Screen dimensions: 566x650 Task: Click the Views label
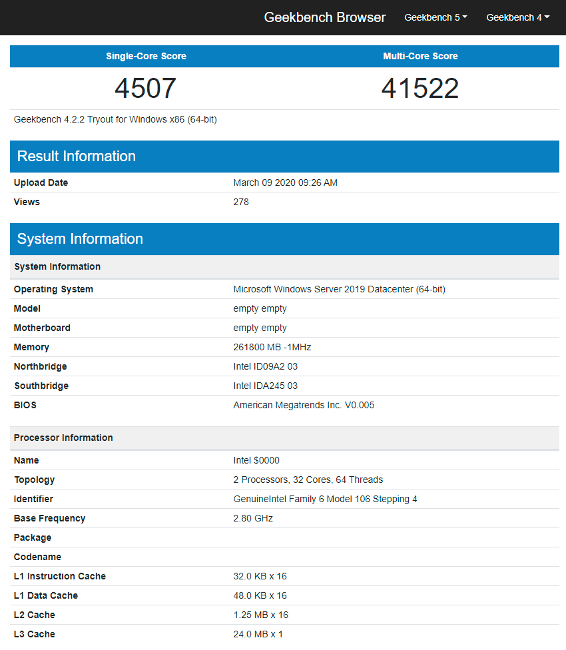27,202
